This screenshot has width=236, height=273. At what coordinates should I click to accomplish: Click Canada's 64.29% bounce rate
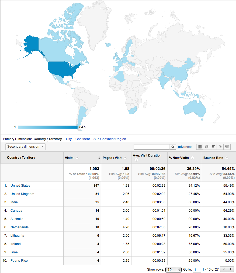[229, 211]
